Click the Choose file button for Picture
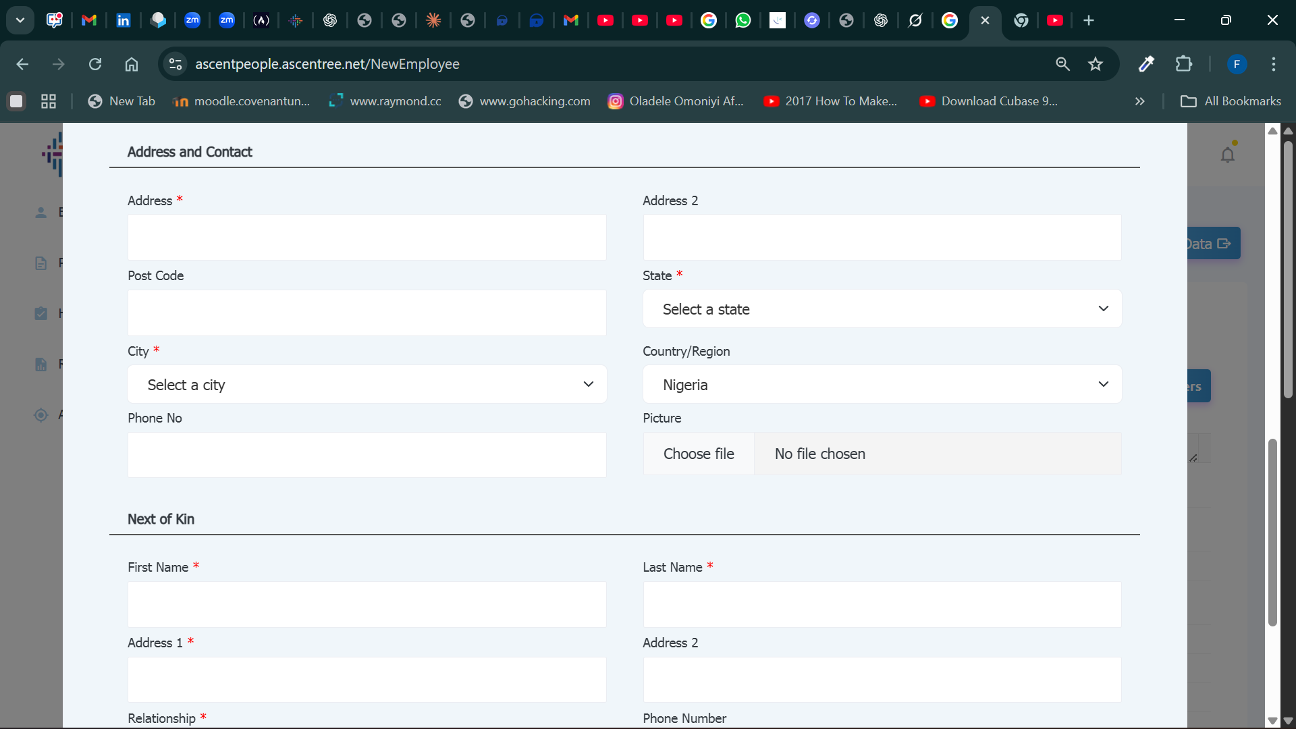This screenshot has height=729, width=1296. (x=699, y=454)
